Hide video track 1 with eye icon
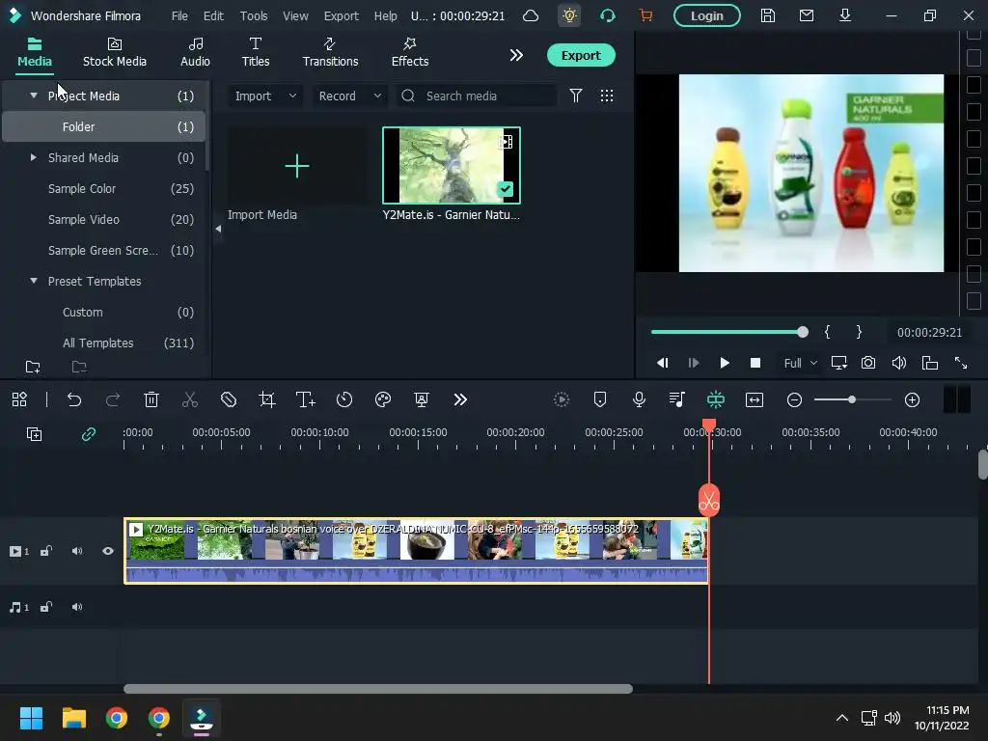 point(108,551)
